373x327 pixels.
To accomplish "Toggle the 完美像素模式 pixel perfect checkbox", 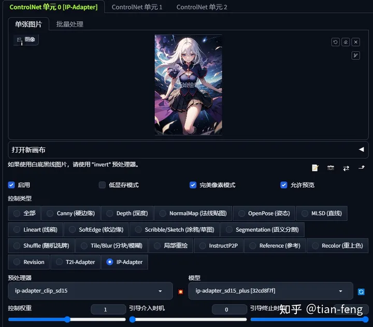I will (x=193, y=185).
